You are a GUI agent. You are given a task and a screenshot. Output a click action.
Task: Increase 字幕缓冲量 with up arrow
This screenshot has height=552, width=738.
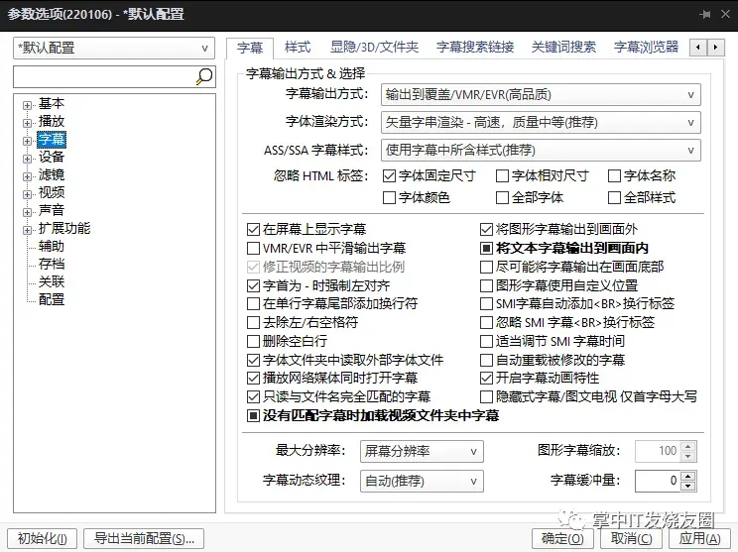[688, 476]
